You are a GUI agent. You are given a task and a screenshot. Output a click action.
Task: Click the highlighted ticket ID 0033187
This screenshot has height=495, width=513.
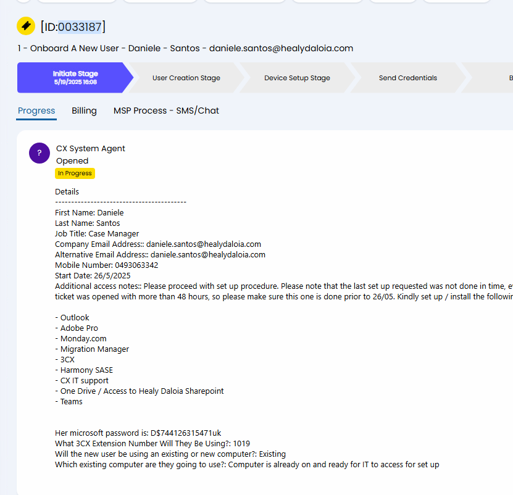(x=80, y=27)
